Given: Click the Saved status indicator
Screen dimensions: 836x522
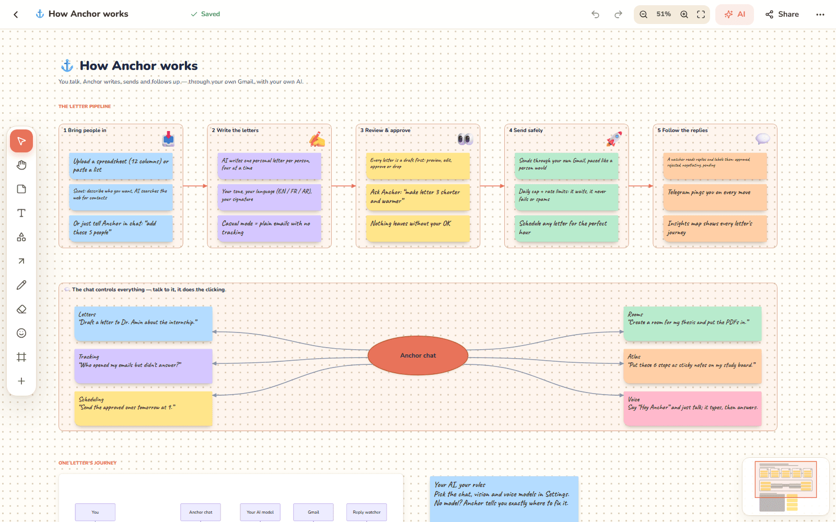Looking at the screenshot, I should (x=205, y=14).
